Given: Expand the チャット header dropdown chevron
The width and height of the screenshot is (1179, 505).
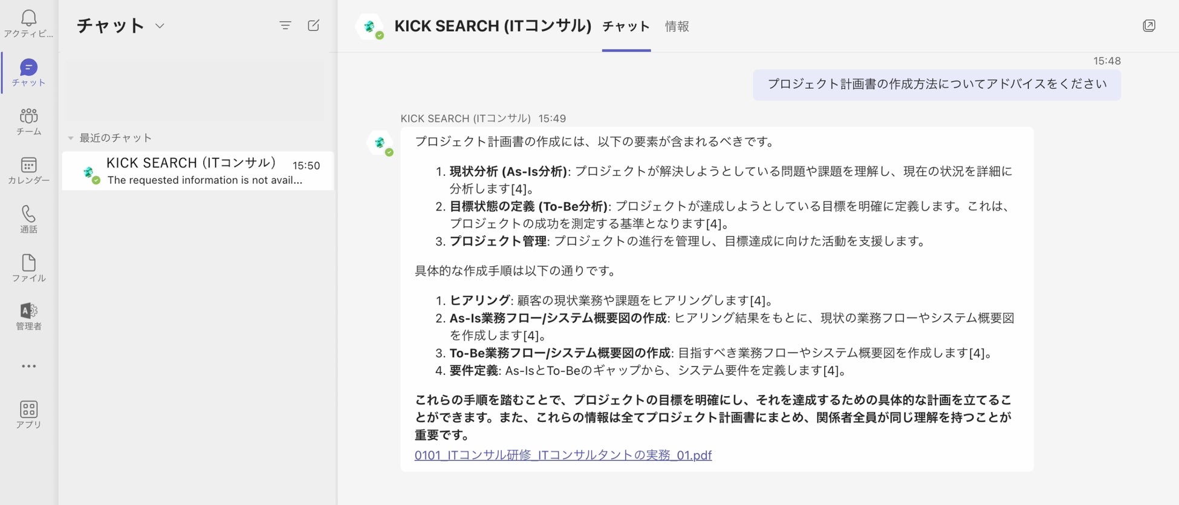Looking at the screenshot, I should tap(160, 26).
